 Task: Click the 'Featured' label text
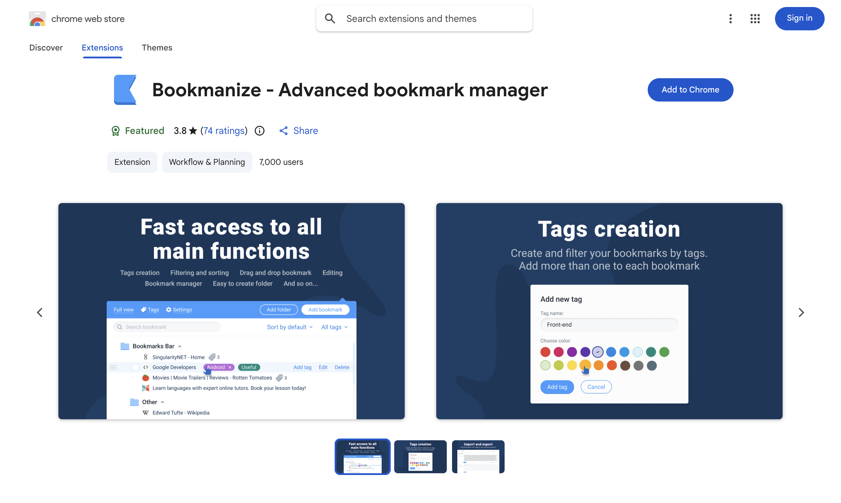(145, 131)
